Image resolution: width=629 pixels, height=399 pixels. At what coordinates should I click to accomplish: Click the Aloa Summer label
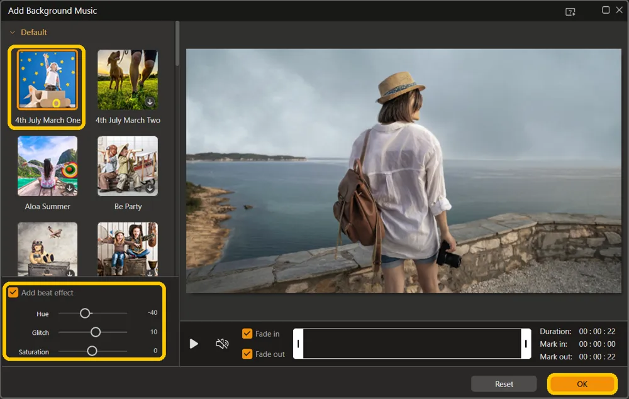point(47,206)
